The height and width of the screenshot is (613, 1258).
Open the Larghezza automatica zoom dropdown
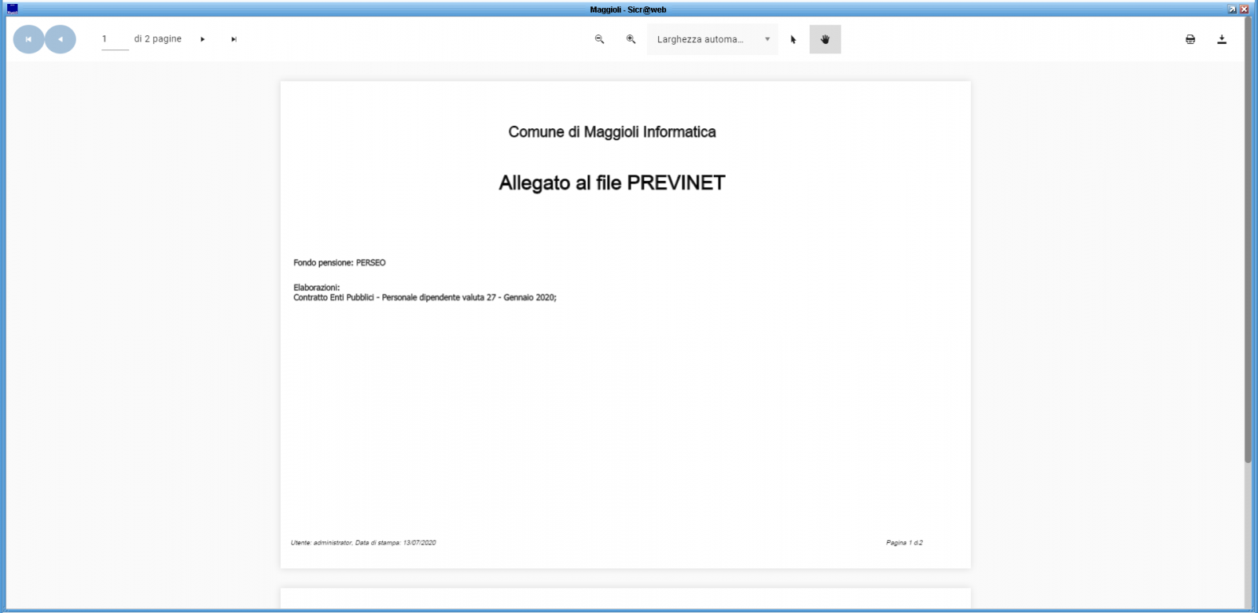point(712,39)
